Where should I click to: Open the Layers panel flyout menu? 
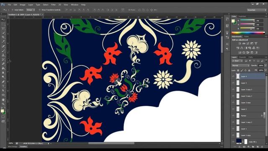[x=266, y=57]
